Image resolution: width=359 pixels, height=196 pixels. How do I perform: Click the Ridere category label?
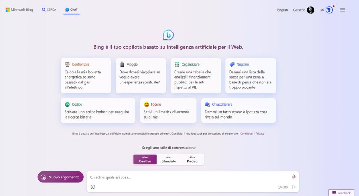[156, 104]
